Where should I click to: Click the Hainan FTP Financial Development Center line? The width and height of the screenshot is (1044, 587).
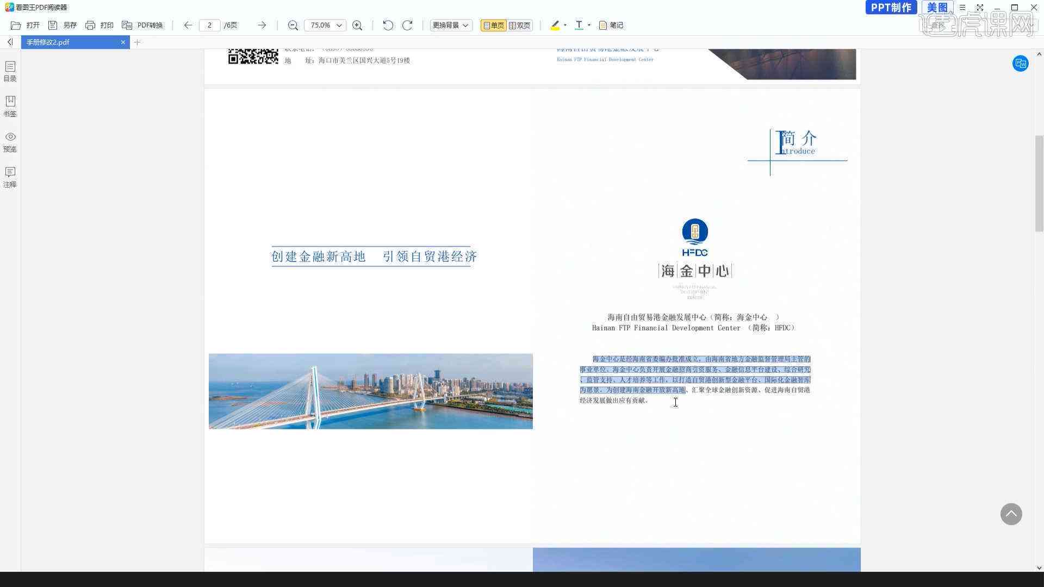pyautogui.click(x=694, y=328)
